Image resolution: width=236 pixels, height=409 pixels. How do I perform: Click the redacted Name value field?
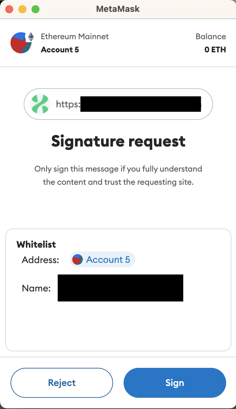120,288
